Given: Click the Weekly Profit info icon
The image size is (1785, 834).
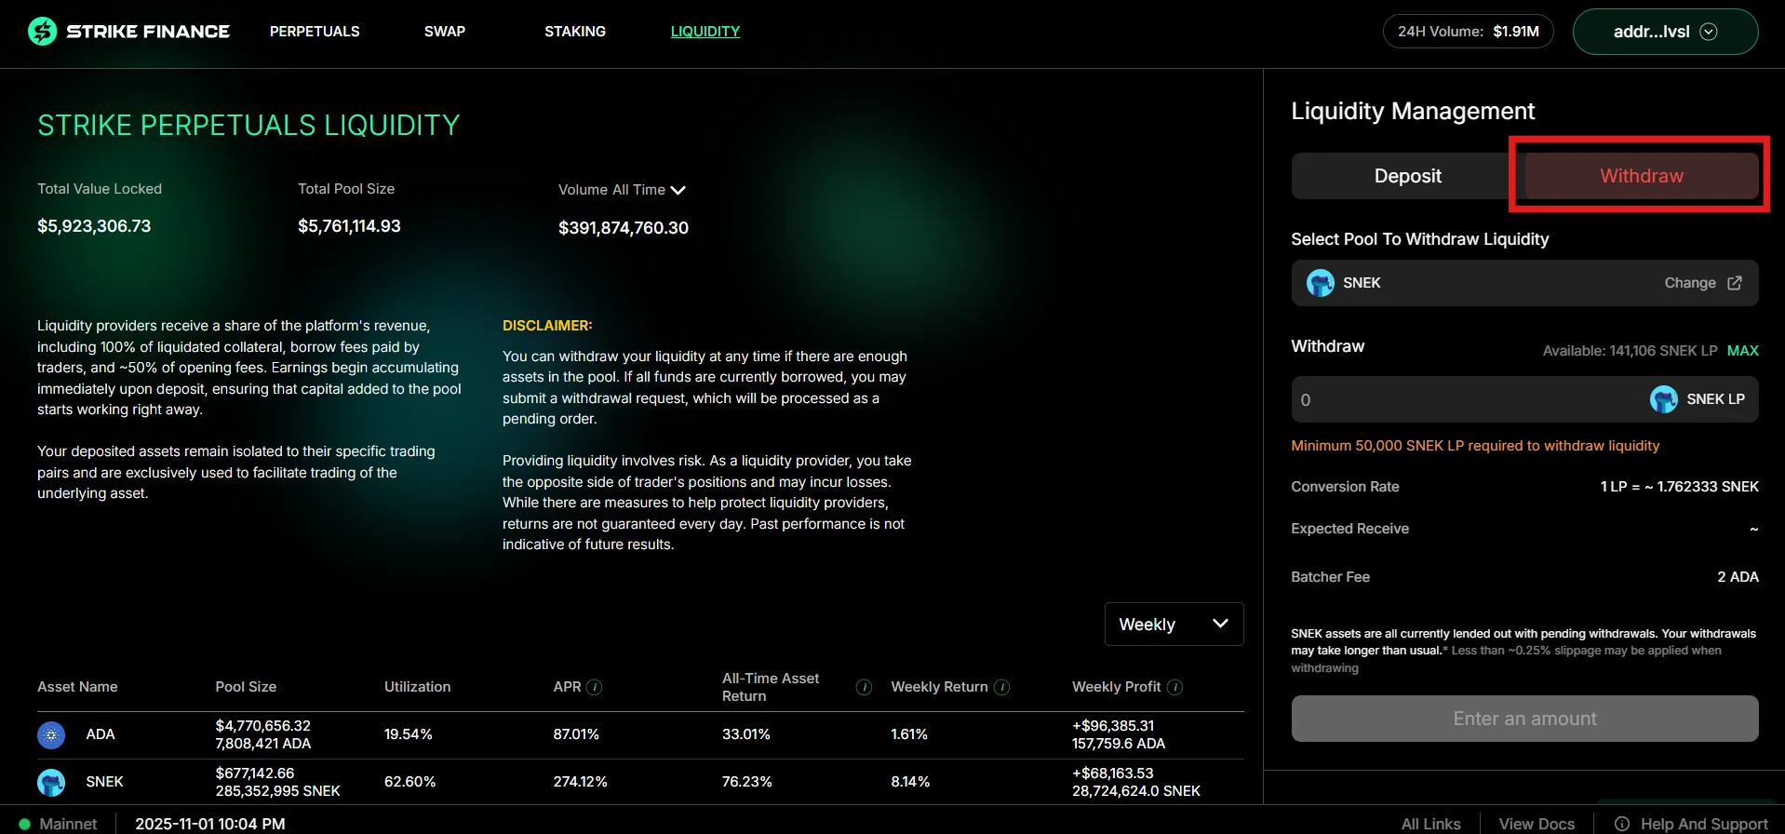Looking at the screenshot, I should [x=1174, y=687].
